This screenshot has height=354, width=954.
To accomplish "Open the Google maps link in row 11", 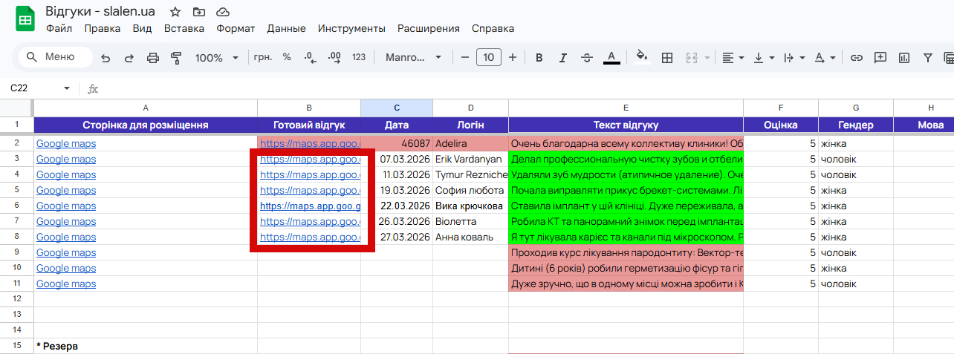I will (66, 283).
